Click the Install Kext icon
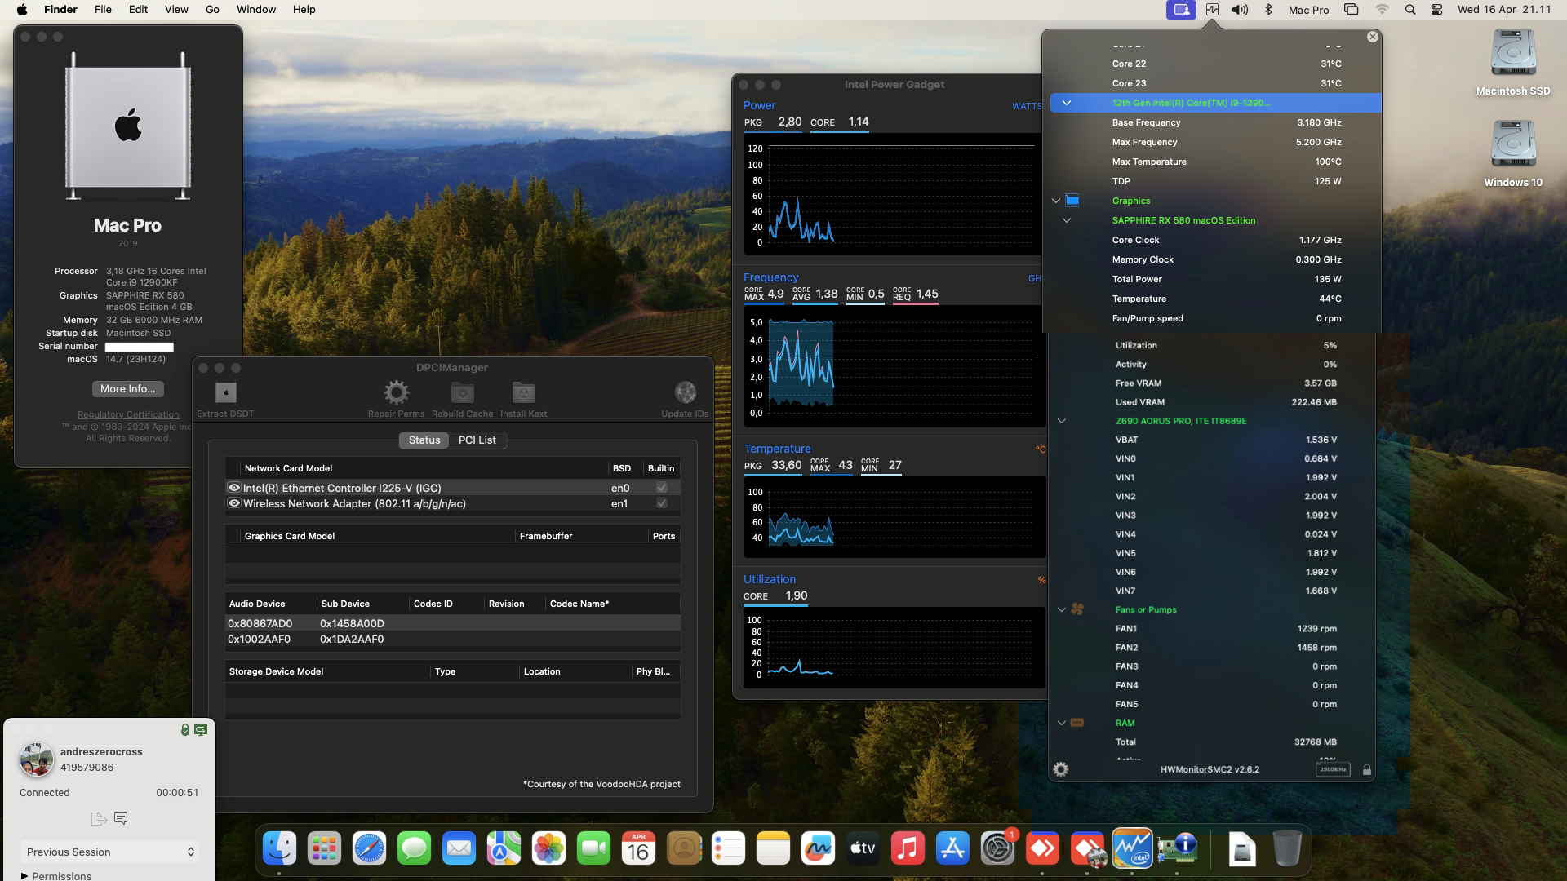Screen dimensions: 1567x881 tap(523, 393)
